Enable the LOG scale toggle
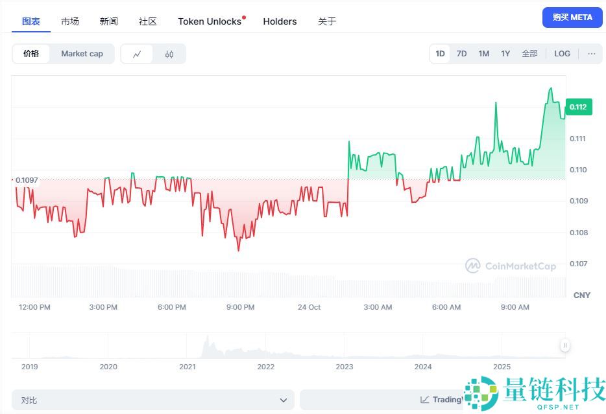 tap(562, 54)
